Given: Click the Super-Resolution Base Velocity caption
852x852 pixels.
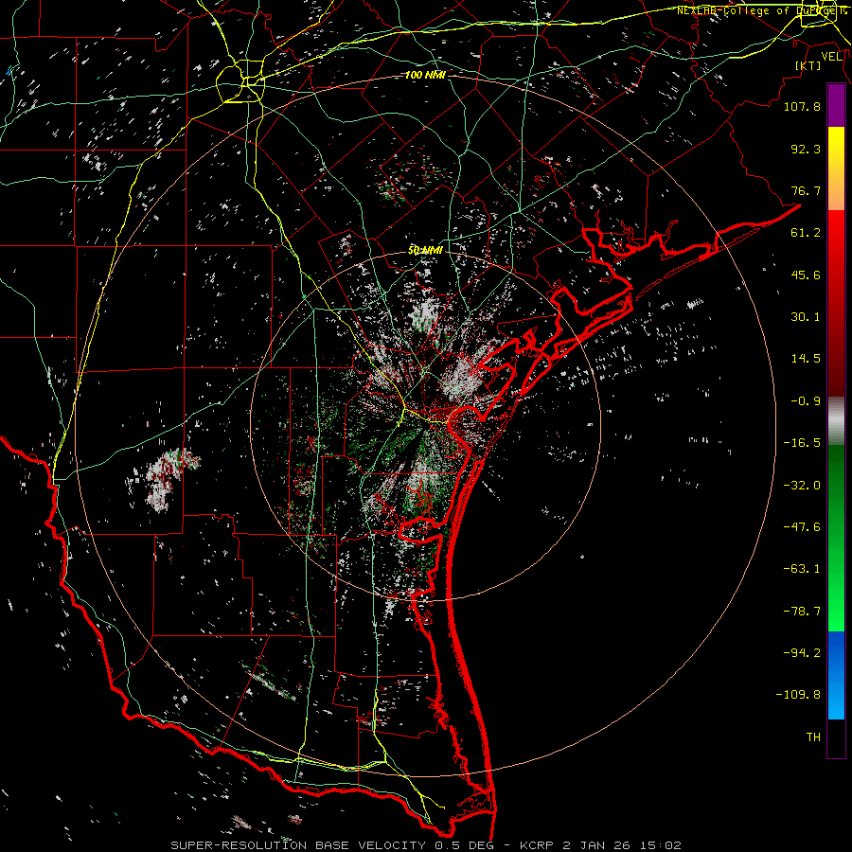Looking at the screenshot, I should (x=426, y=845).
